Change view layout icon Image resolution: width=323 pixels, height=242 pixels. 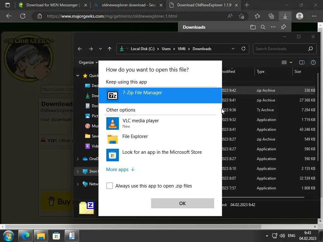284,62
